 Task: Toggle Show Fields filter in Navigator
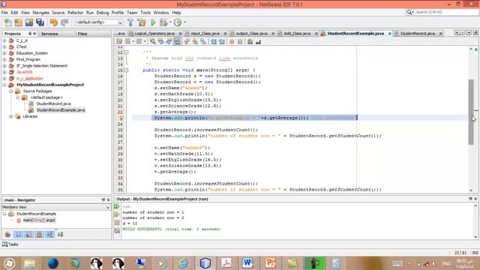pyautogui.click(x=18, y=235)
